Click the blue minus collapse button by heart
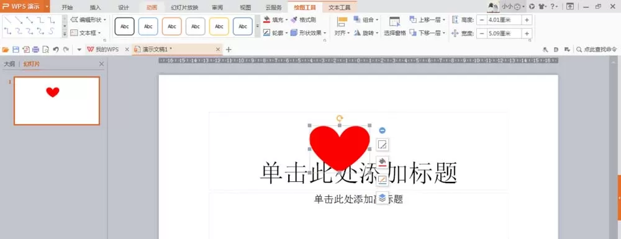621x239 pixels. (382, 130)
